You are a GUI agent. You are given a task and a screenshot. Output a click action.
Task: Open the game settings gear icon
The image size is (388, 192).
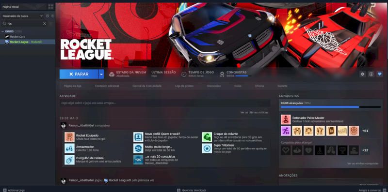coord(362,74)
